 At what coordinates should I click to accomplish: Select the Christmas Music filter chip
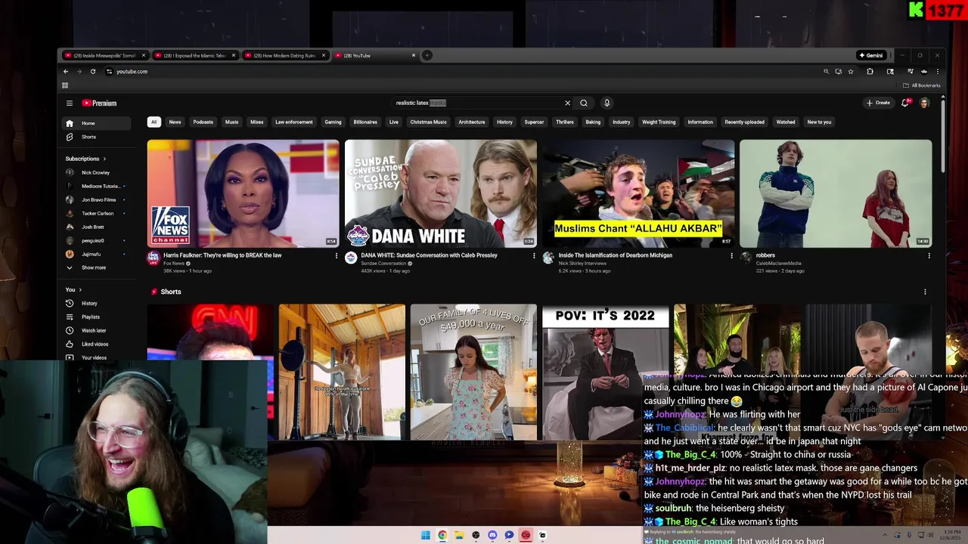click(428, 122)
